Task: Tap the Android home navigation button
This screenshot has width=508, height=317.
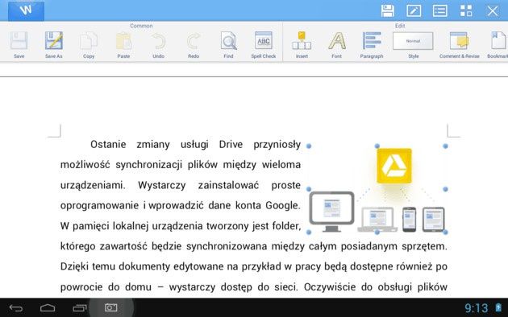Action: [48, 308]
